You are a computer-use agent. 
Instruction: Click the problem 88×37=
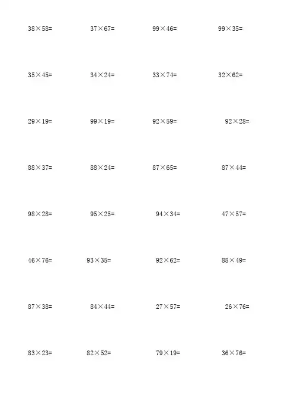coord(40,168)
